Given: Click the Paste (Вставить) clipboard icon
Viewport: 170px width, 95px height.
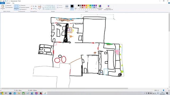Looking at the screenshot, I should pyautogui.click(x=3, y=6).
